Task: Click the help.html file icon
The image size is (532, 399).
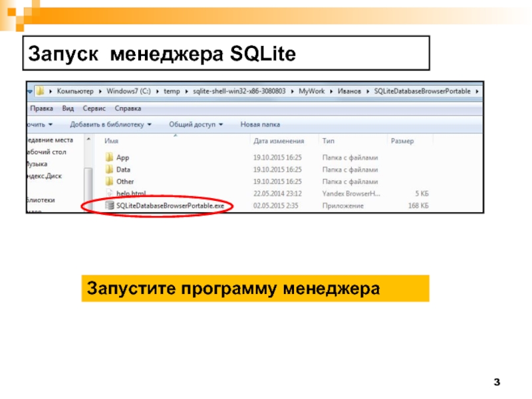Action: pyautogui.click(x=110, y=194)
